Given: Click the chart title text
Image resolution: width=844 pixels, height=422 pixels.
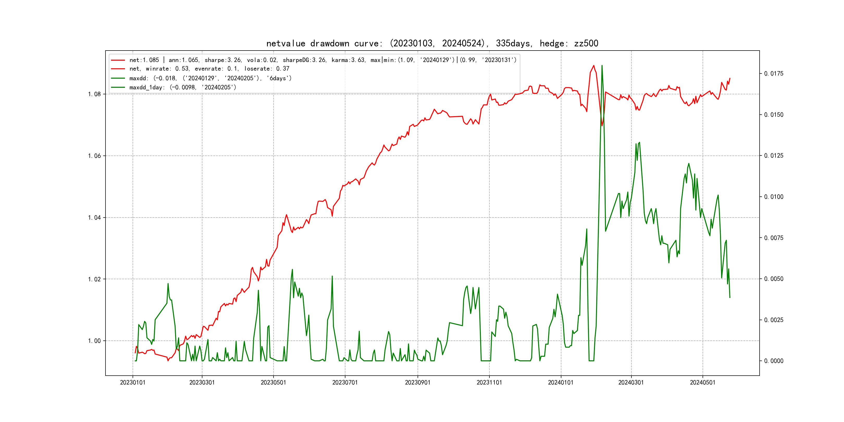Looking at the screenshot, I should 432,43.
